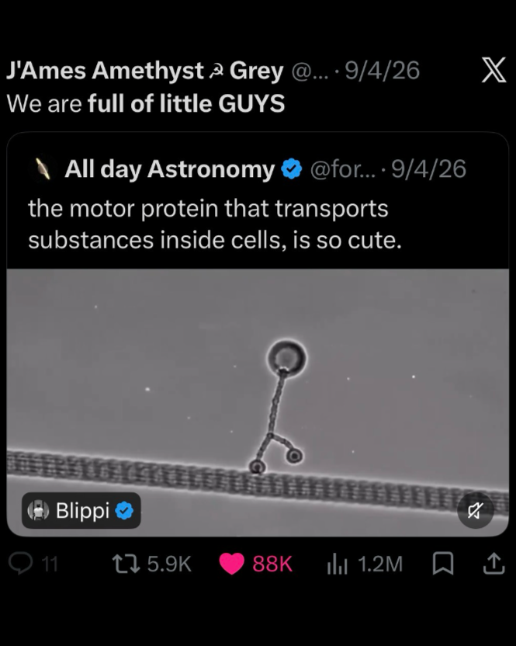
Task: Click the All day Astronomy verified badge
Action: click(292, 169)
